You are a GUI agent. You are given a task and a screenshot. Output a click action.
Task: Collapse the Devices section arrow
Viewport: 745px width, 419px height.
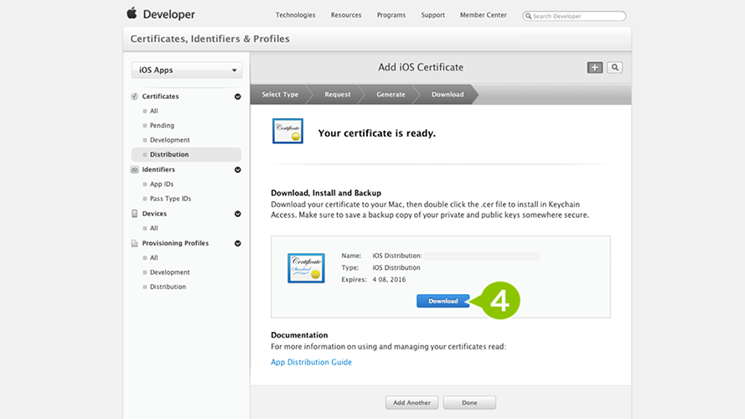click(x=237, y=214)
